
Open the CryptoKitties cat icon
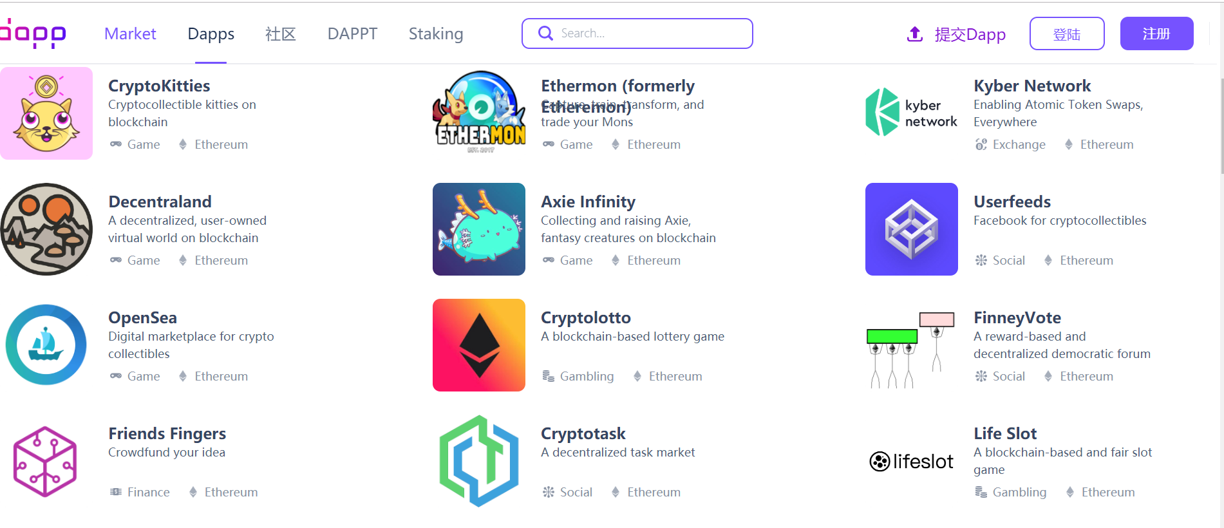[x=46, y=113]
